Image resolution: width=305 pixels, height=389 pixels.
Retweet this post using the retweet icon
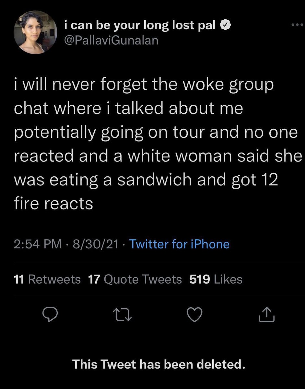click(122, 315)
